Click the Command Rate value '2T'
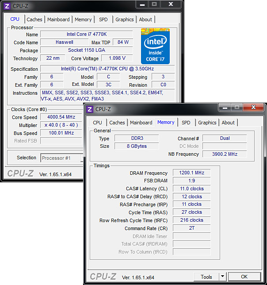This screenshot has width=267, height=285. [x=192, y=228]
